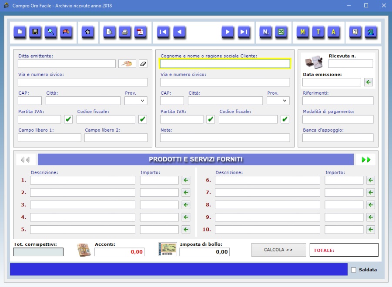Image resolution: width=392 pixels, height=287 pixels.
Task: Click the Tot. corrispettivi field
Action: [38, 252]
